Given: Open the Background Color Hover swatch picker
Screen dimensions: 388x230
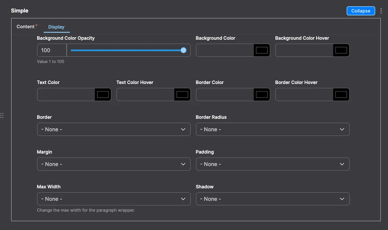Looking at the screenshot, I should (341, 50).
